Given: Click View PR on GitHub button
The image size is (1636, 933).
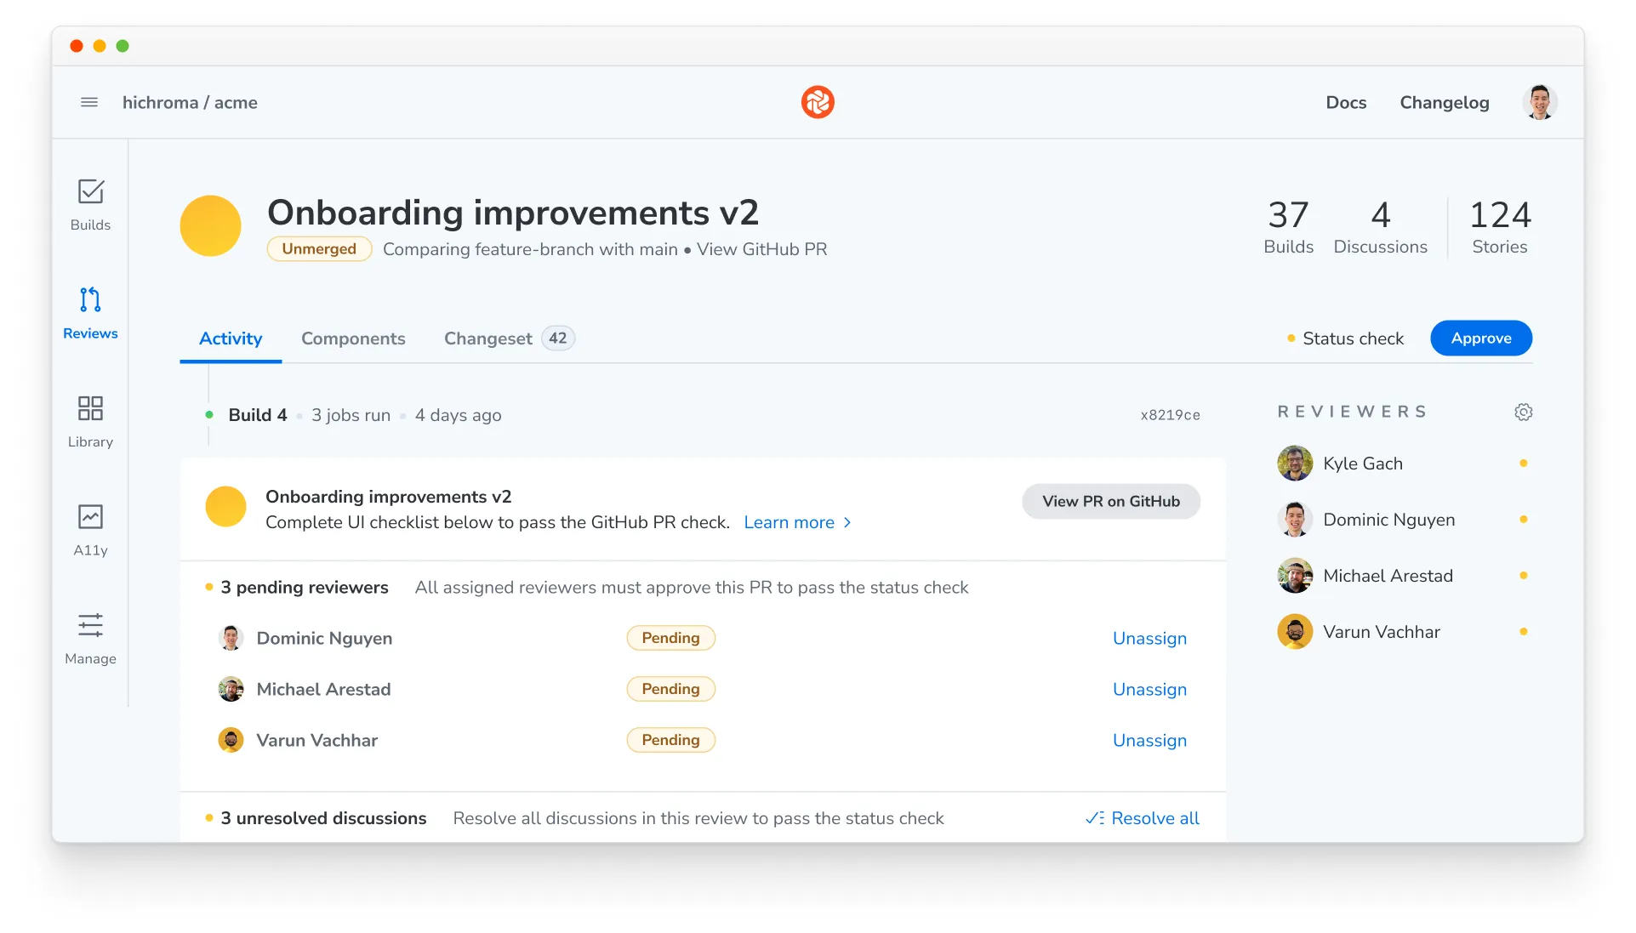Looking at the screenshot, I should click(x=1111, y=502).
